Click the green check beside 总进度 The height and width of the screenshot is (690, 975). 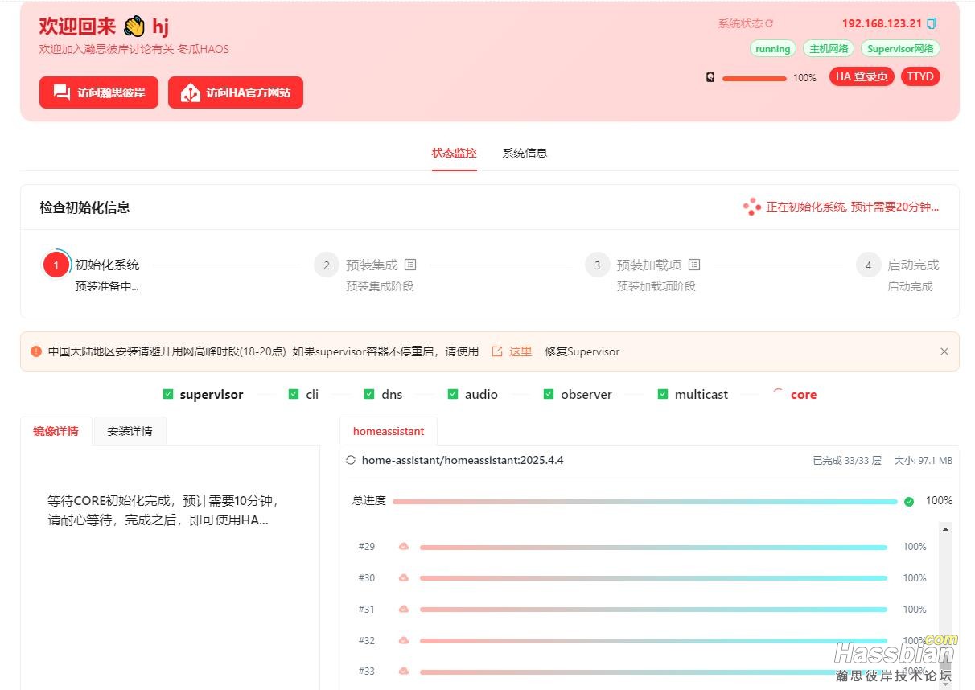click(x=909, y=501)
